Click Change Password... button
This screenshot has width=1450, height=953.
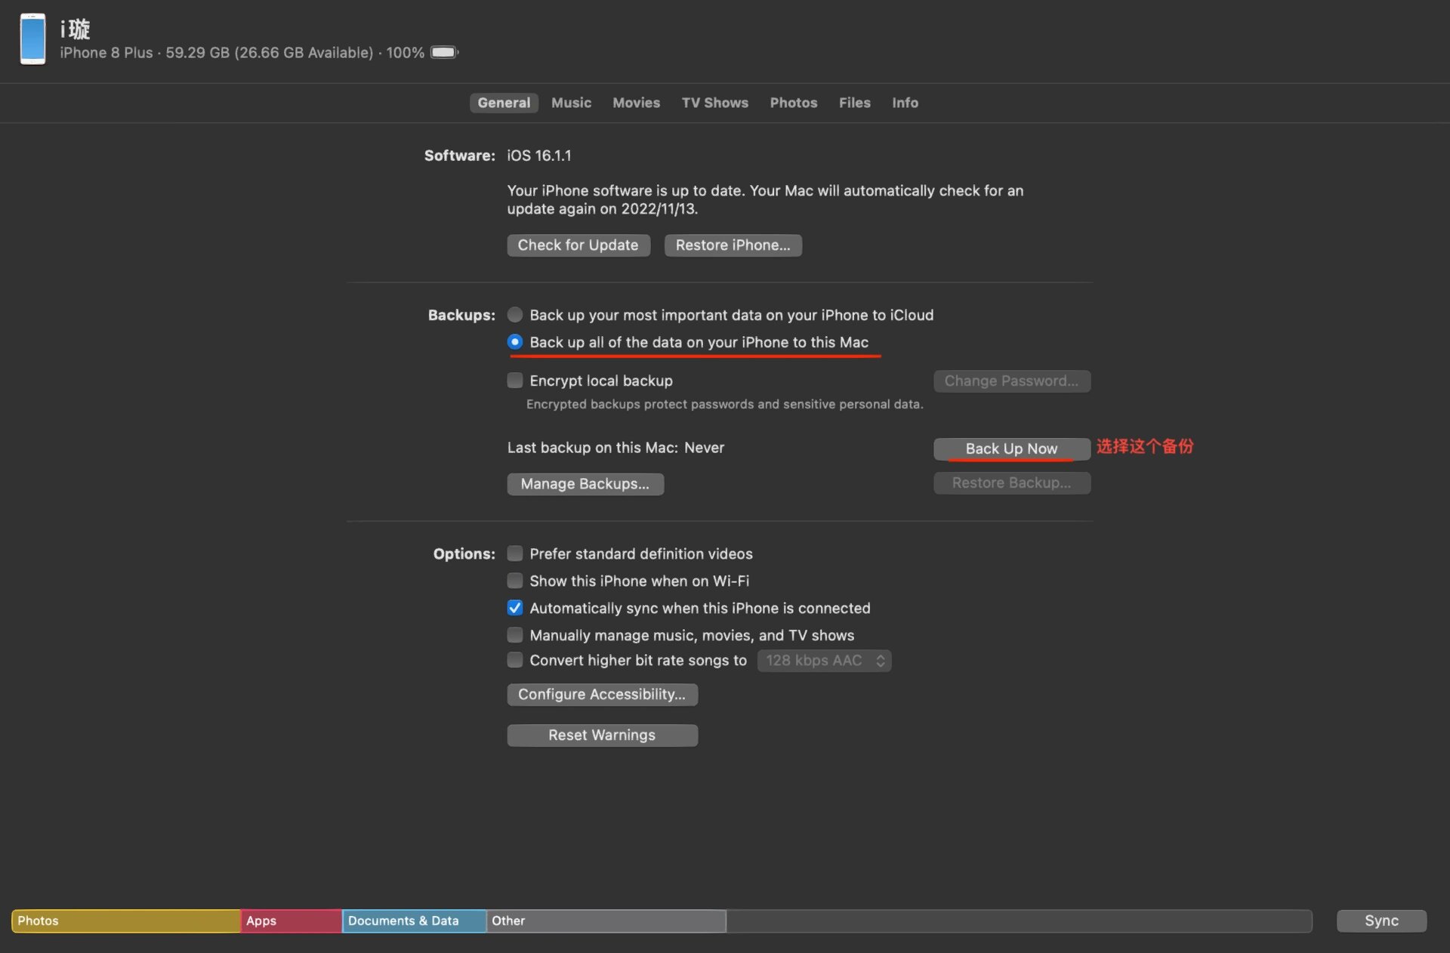(1012, 381)
